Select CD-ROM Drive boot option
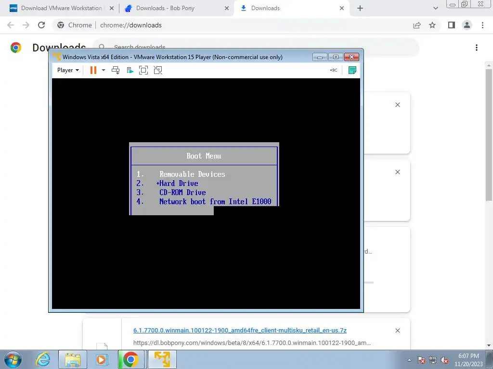Screen dimensions: 493x369 point(182,192)
